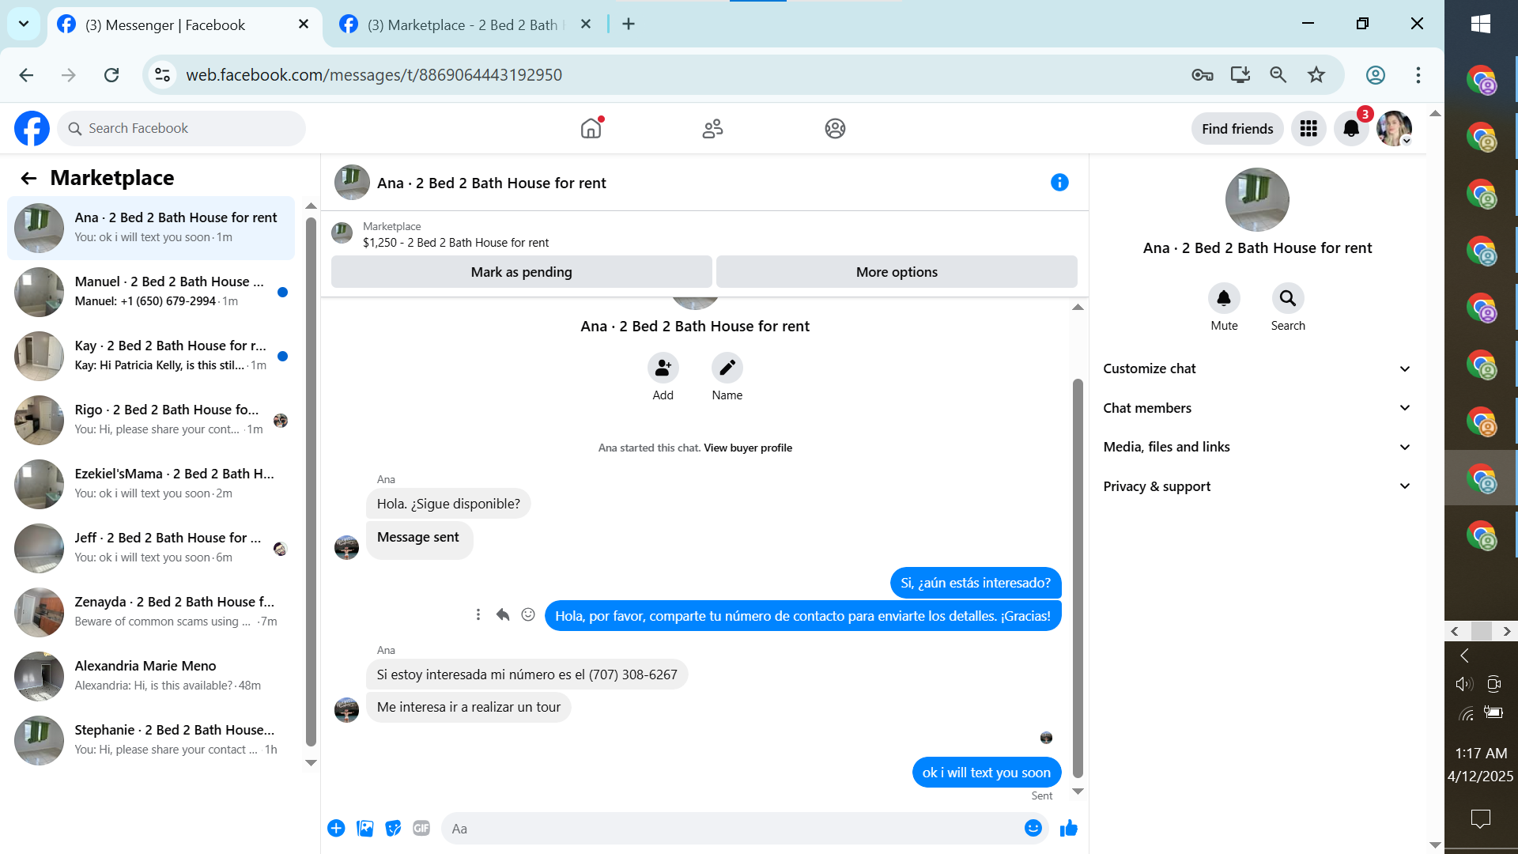The height and width of the screenshot is (854, 1518).
Task: Open the Facebook apps menu grid
Action: coord(1308,128)
